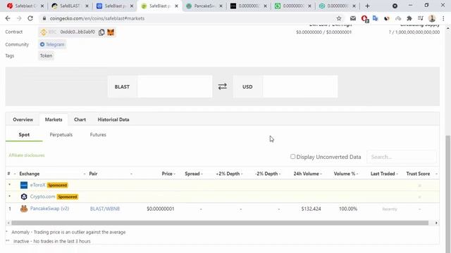451x253 pixels.
Task: View site info via the padlock icon
Action: tap(44, 18)
